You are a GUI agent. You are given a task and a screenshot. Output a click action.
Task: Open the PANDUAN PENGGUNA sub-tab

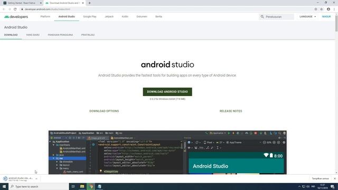tap(60, 35)
